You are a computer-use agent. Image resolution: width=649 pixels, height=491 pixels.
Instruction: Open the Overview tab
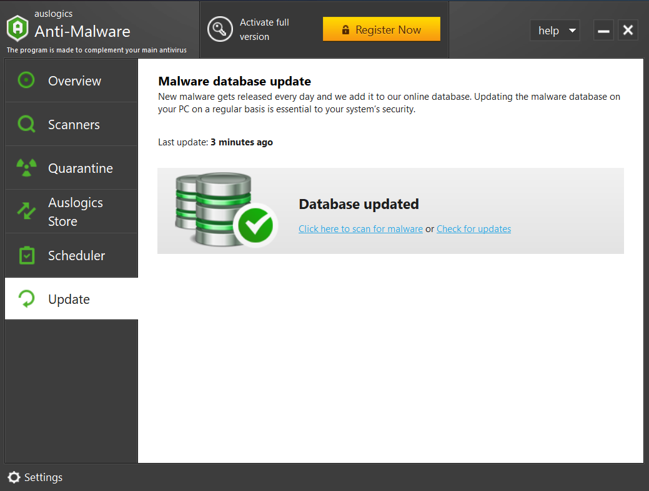coord(71,80)
